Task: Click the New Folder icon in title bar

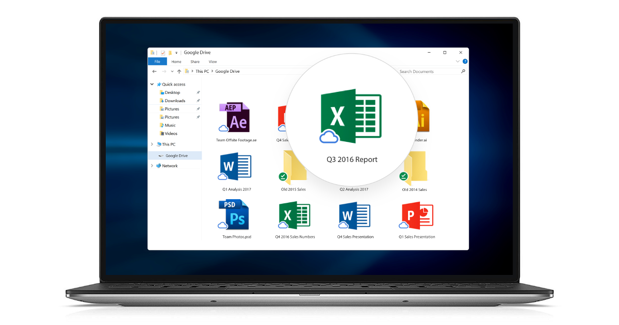Action: point(170,53)
